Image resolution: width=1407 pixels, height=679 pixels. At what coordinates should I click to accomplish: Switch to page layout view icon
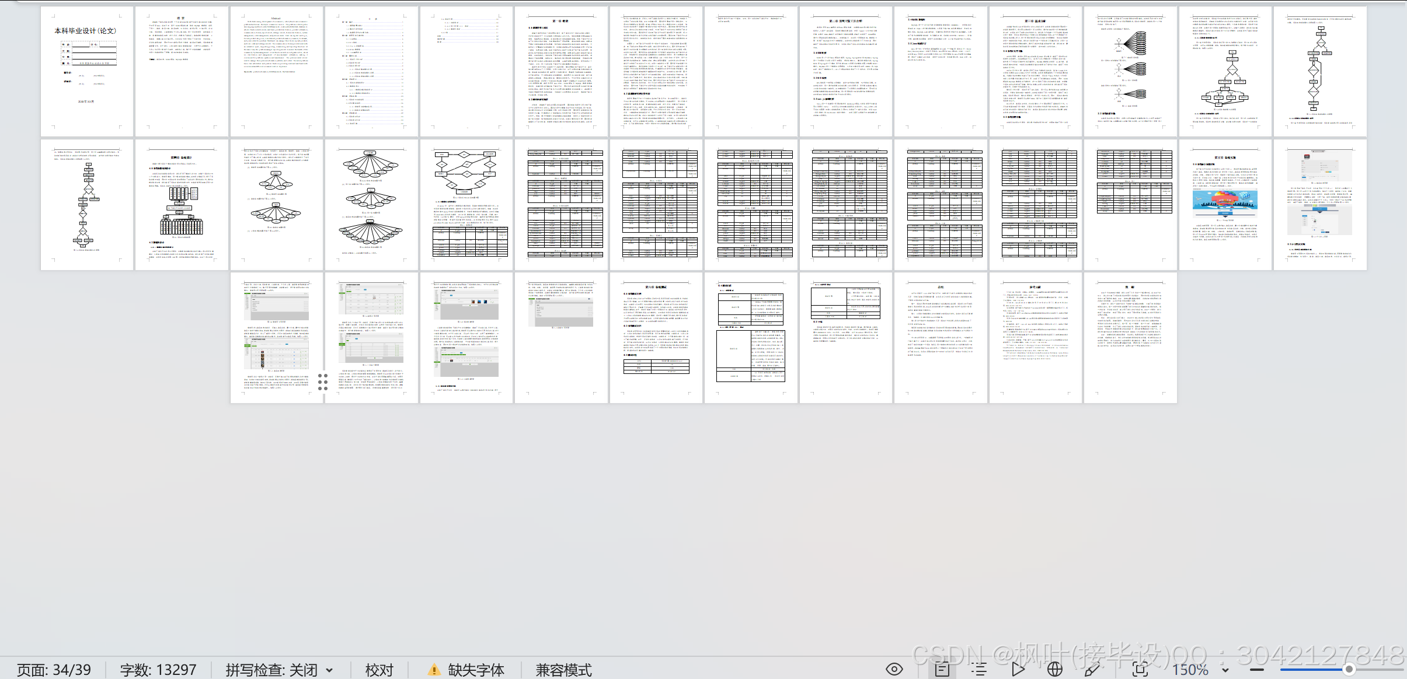942,669
